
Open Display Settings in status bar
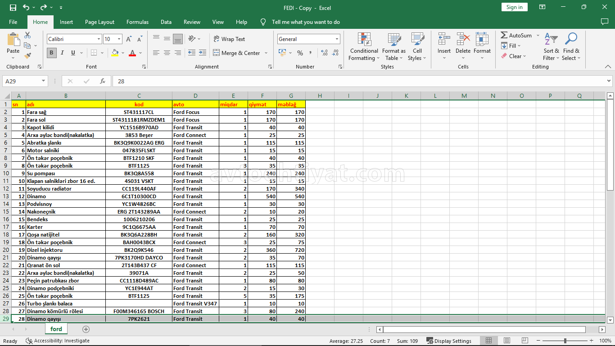[x=449, y=341]
